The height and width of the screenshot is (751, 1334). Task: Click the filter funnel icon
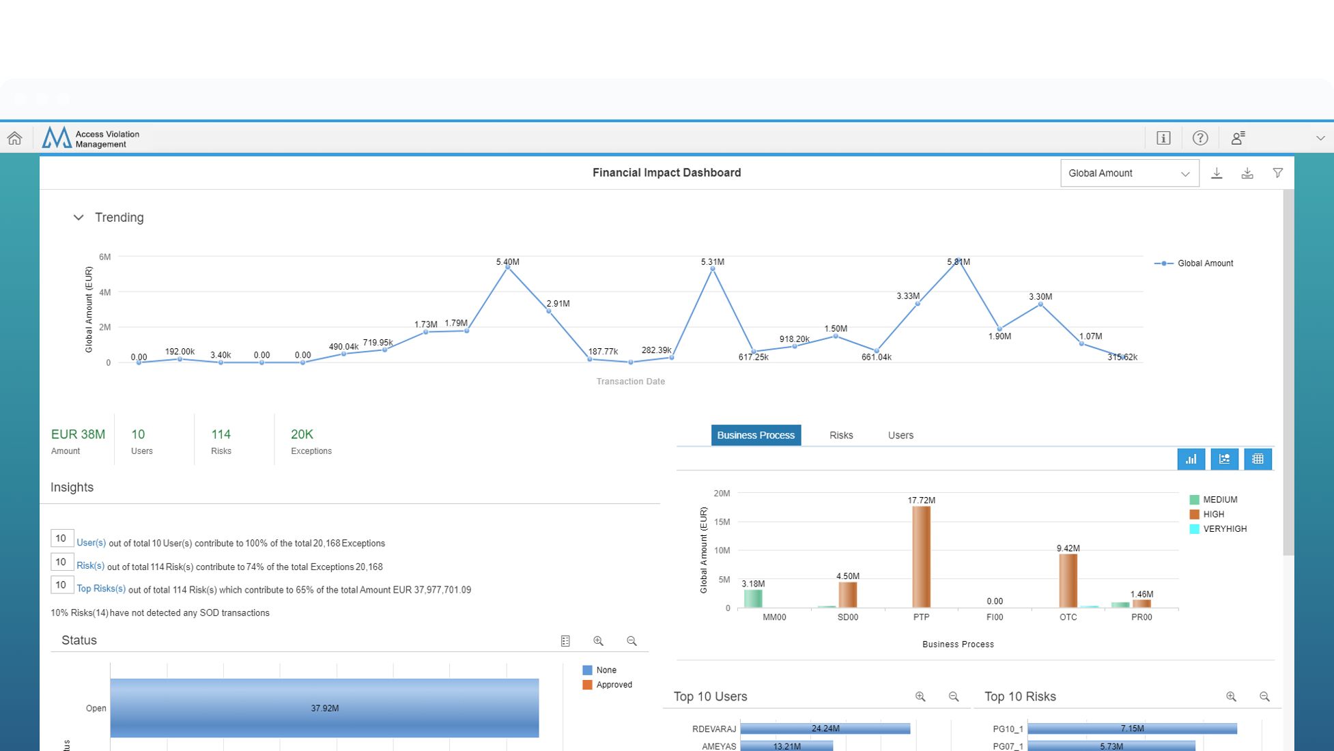coord(1277,173)
